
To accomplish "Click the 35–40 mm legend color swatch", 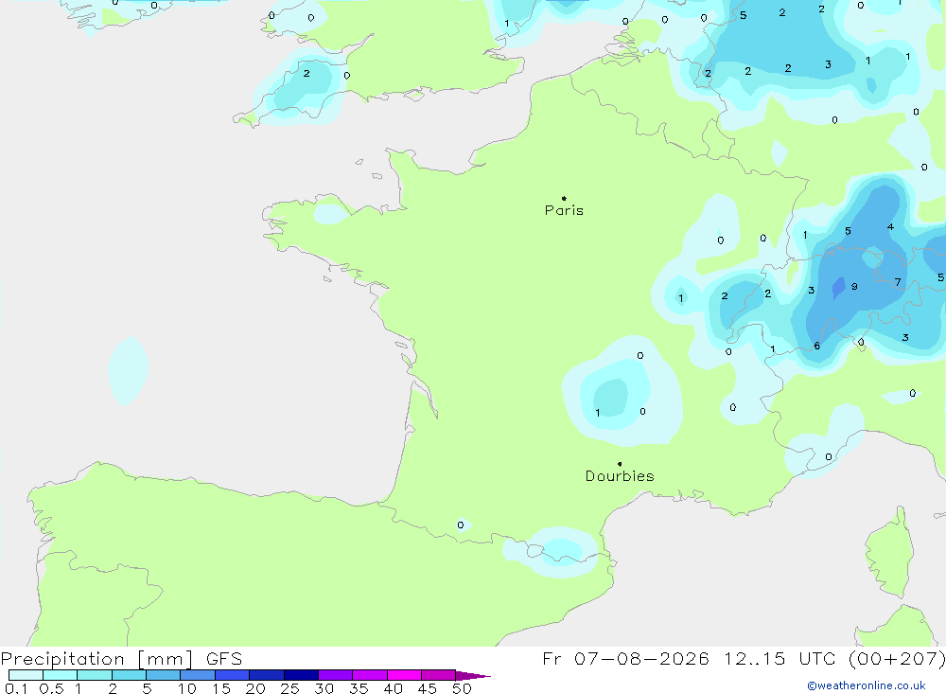I will pyautogui.click(x=370, y=675).
